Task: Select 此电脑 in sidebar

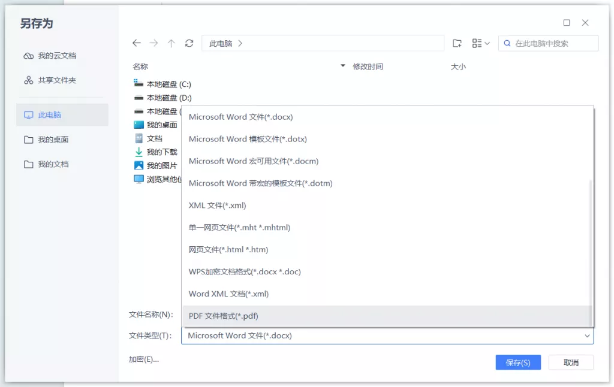Action: click(62, 114)
